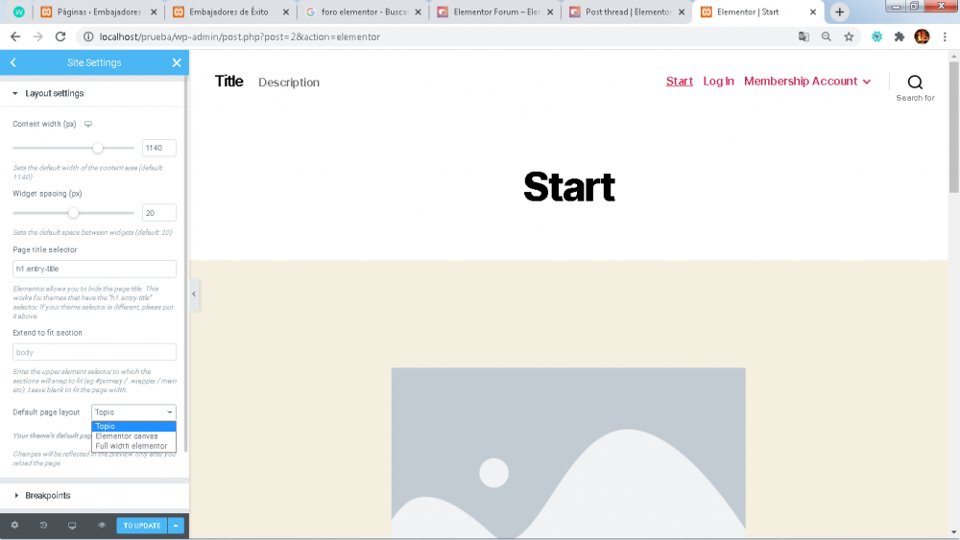960x540 pixels.
Task: Click the TO UPDATE button
Action: pyautogui.click(x=142, y=526)
